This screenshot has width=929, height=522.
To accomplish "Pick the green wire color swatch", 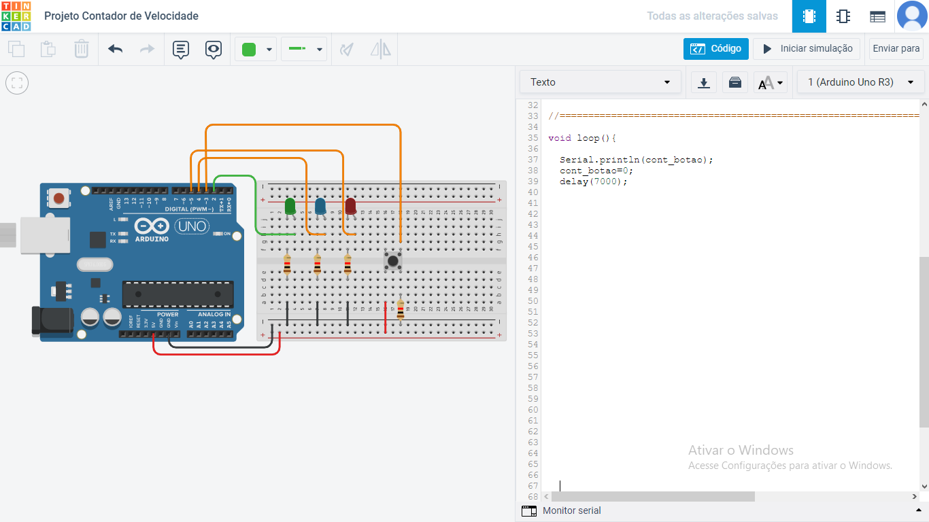I will [249, 49].
